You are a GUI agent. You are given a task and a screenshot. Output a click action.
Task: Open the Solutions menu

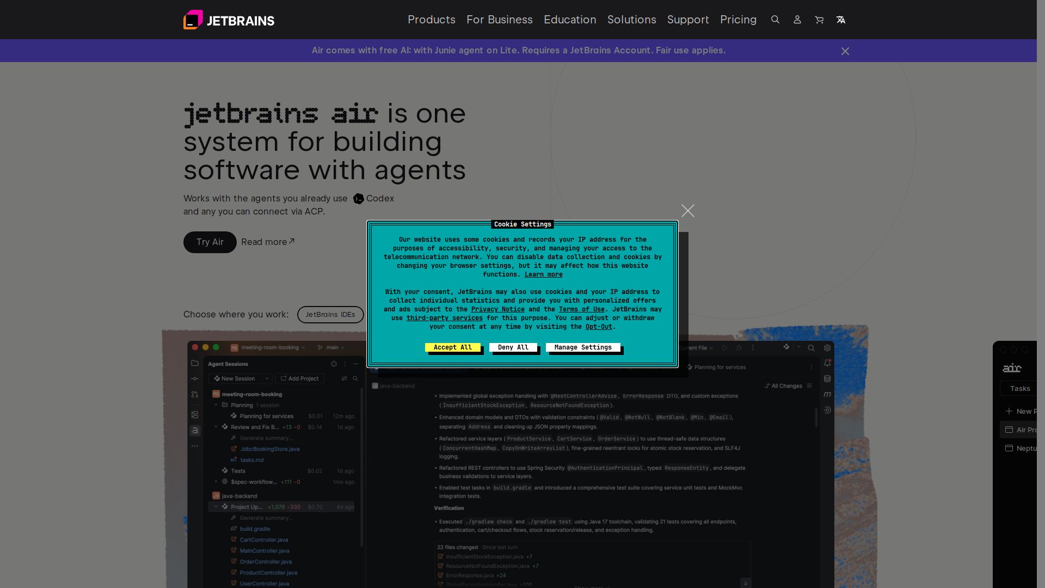(631, 20)
